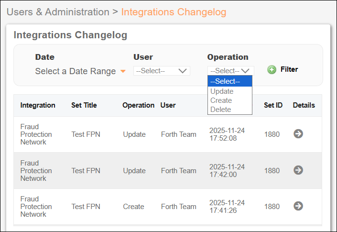Click the Integration column header
The height and width of the screenshot is (232, 337).
tap(38, 105)
